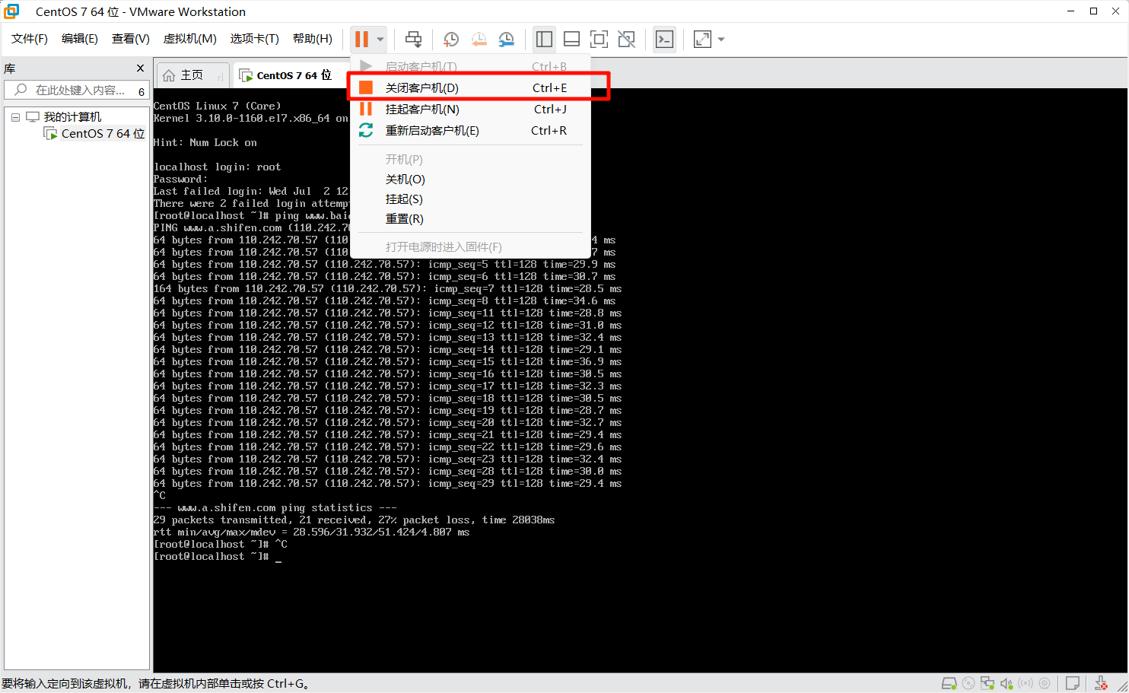Toggle the console view terminal icon
The height and width of the screenshot is (693, 1129).
point(664,39)
